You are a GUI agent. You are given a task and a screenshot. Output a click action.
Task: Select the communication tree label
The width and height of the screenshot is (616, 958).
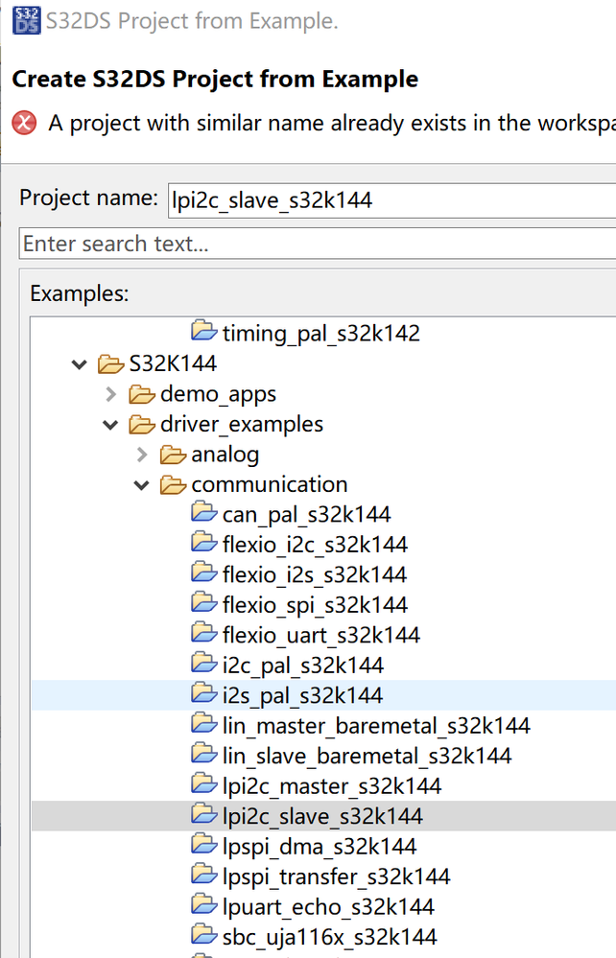(270, 484)
